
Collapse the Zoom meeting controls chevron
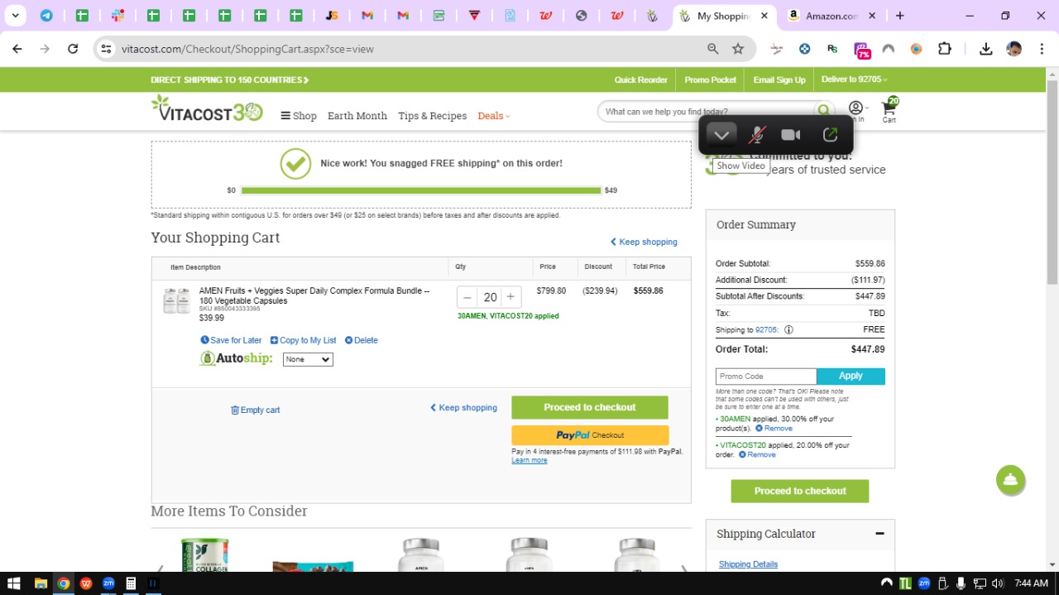(721, 135)
